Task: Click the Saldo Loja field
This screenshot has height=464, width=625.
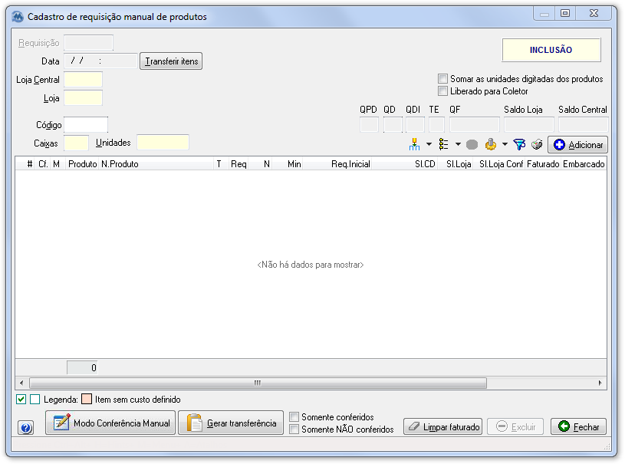Action: point(529,124)
